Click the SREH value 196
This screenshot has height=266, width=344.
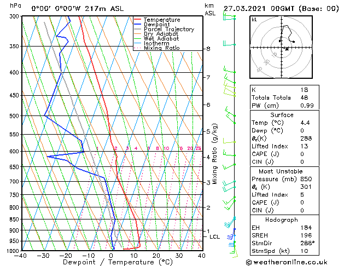pos(306,235)
